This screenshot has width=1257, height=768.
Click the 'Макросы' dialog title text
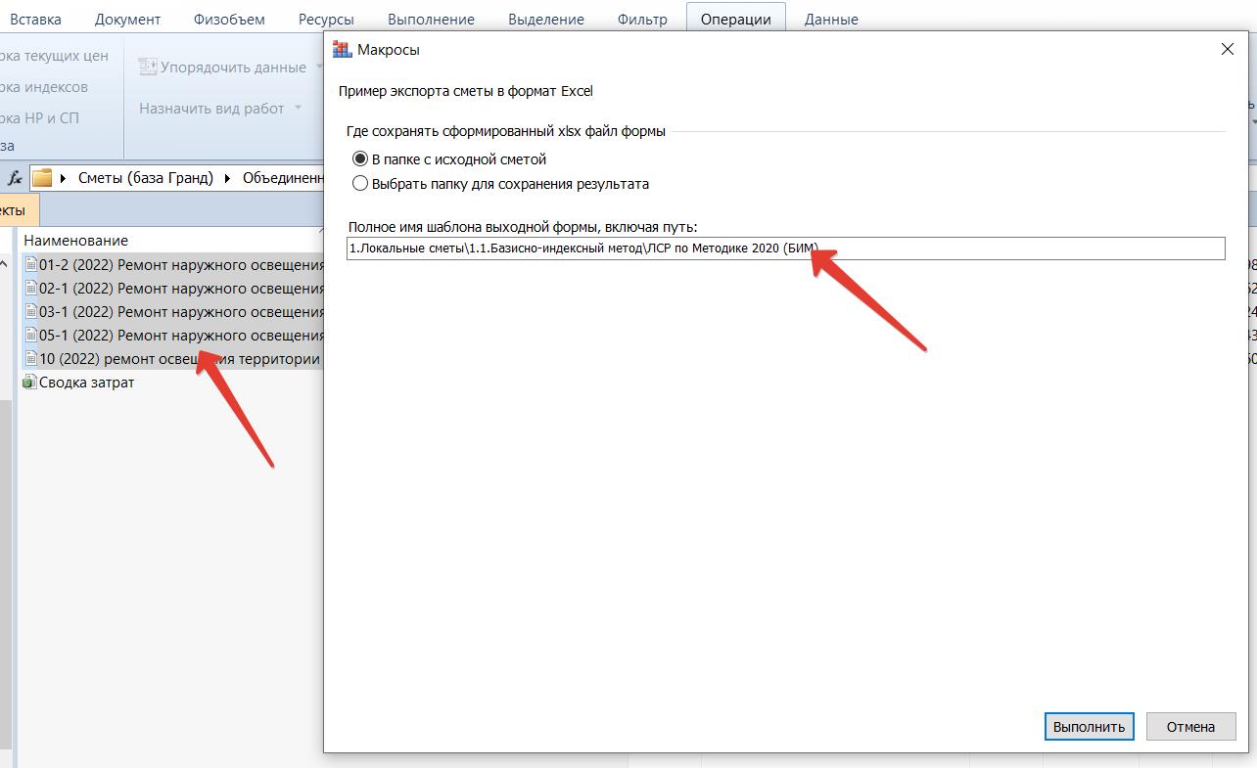coord(389,50)
